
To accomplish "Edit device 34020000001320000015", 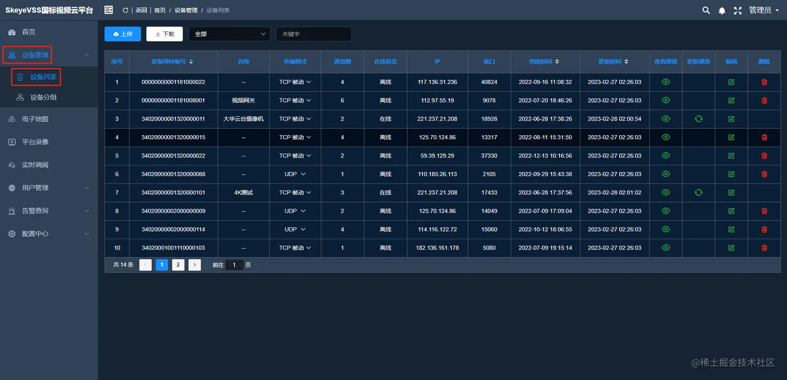I will 731,137.
